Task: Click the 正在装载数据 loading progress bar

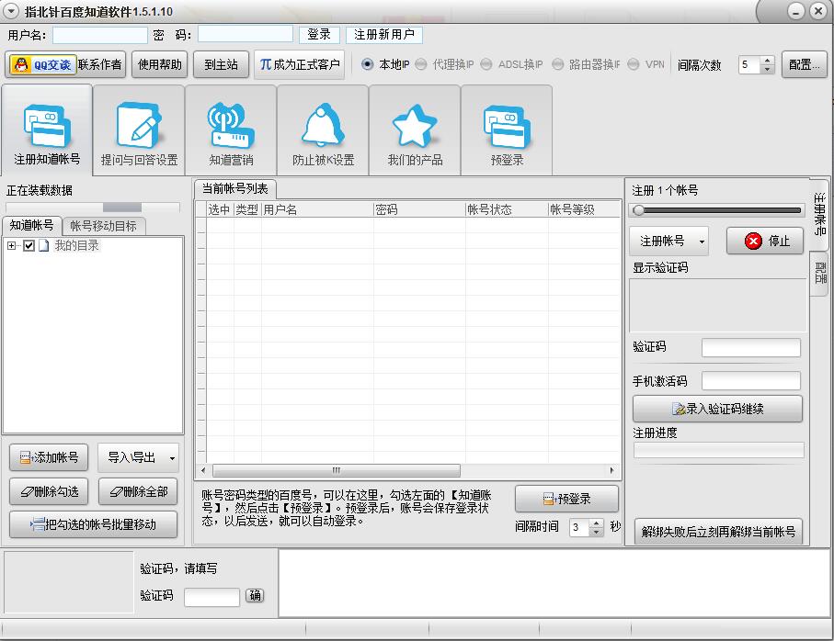Action: (93, 208)
